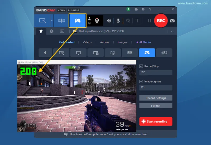Image resolution: width=211 pixels, height=145 pixels.
Task: Switch to the Images tab
Action: pos(122,42)
